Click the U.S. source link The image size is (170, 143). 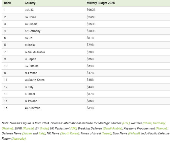click(x=126, y=123)
